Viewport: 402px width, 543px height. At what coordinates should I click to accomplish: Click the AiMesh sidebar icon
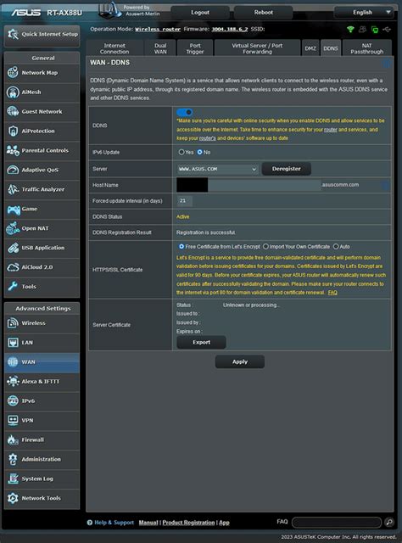(x=13, y=92)
